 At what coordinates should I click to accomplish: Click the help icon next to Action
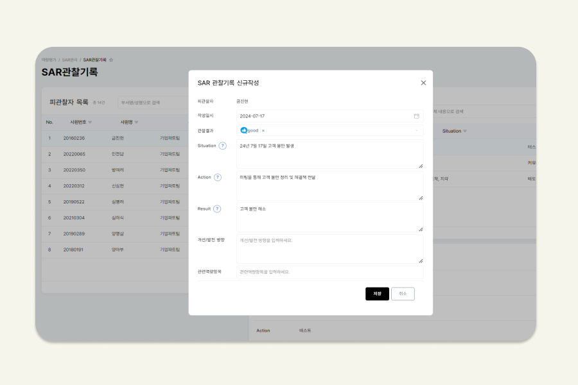pos(218,177)
